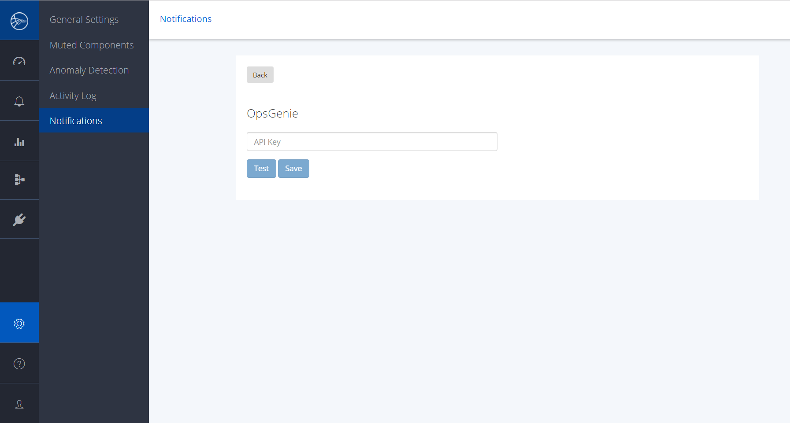This screenshot has width=790, height=423.
Task: Open alerts via the bell icon
Action: pos(19,101)
